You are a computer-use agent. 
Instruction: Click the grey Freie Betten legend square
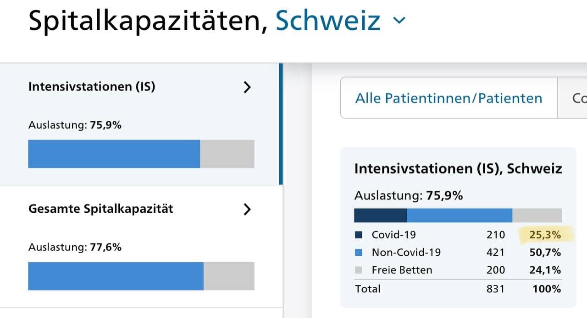click(x=359, y=270)
